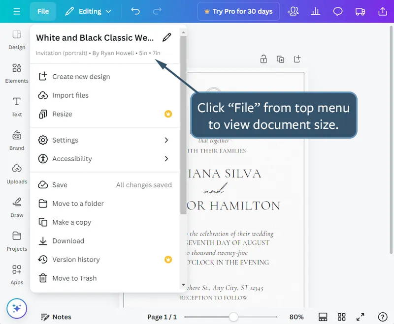This screenshot has height=324, width=394.
Task: Open the Notes panel
Action: [x=56, y=317]
